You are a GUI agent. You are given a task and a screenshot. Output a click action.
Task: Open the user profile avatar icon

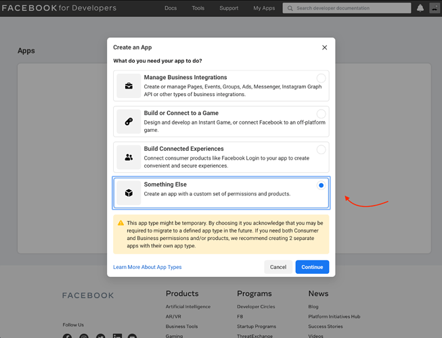435,8
